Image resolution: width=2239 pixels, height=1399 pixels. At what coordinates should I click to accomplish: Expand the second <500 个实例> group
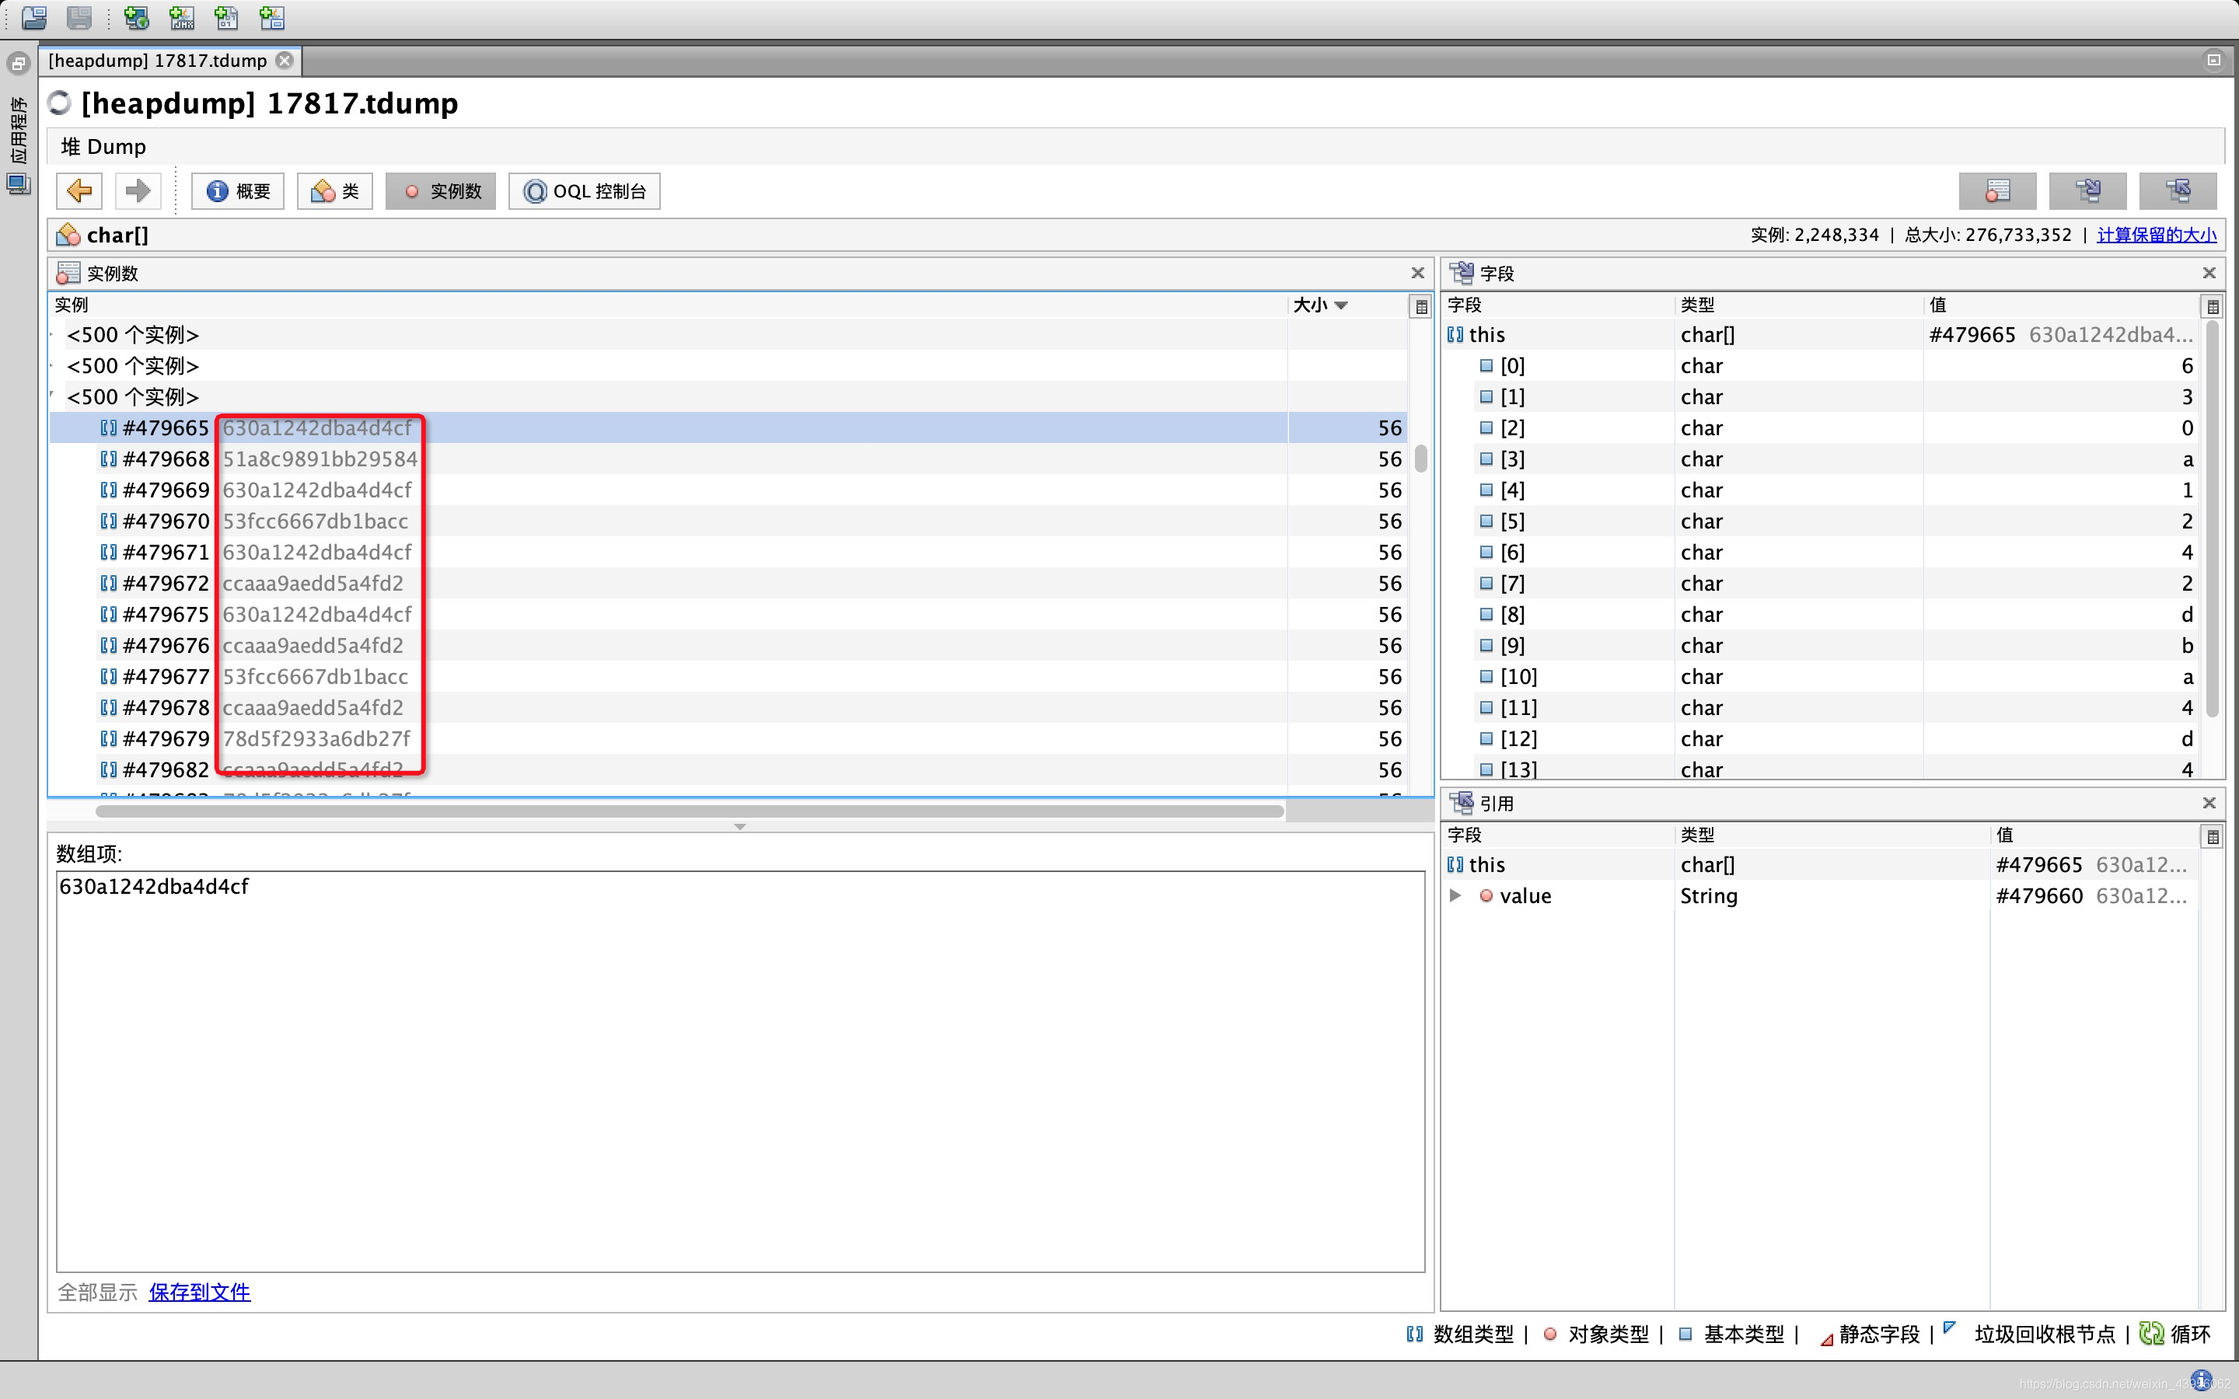(x=54, y=366)
